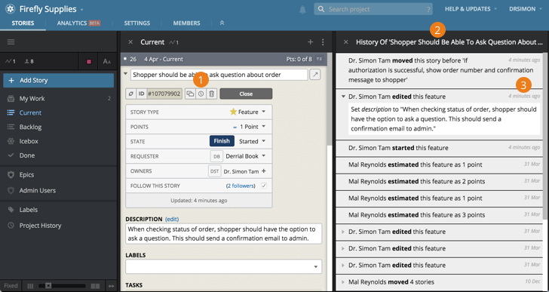Click the horizontal expand arrows icon

(111, 286)
